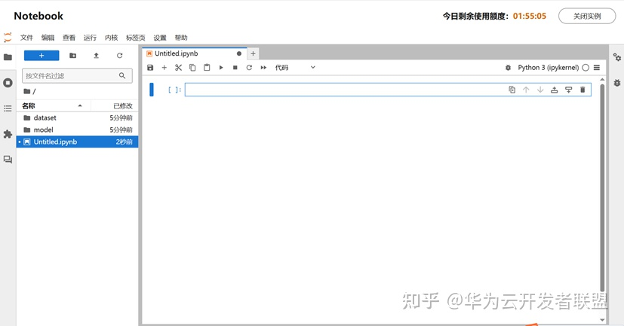624x326 pixels.
Task: Toggle the running kernels sidebar panel
Action: (x=8, y=83)
